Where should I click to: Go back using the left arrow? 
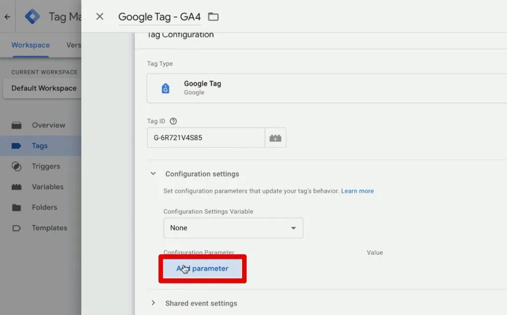7,16
